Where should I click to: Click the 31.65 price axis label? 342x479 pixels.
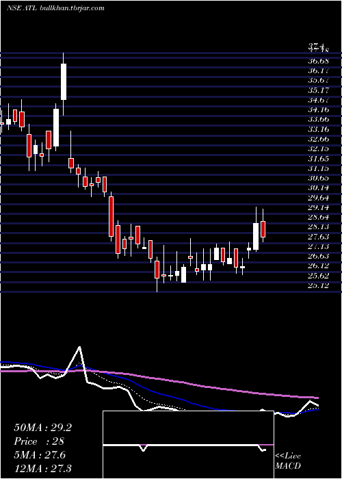(x=318, y=159)
